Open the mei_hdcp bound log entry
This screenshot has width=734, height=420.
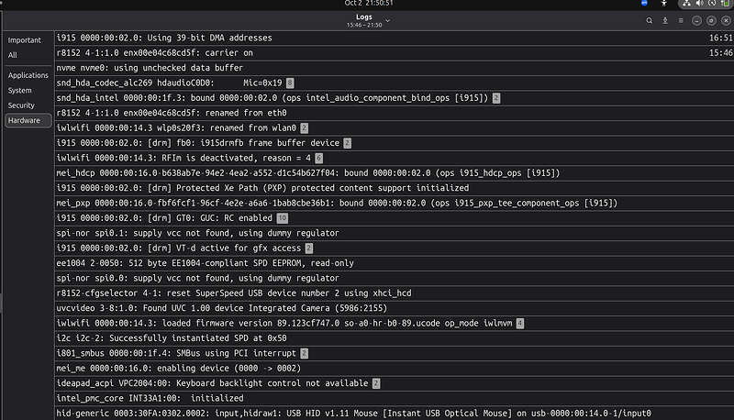pyautogui.click(x=395, y=173)
